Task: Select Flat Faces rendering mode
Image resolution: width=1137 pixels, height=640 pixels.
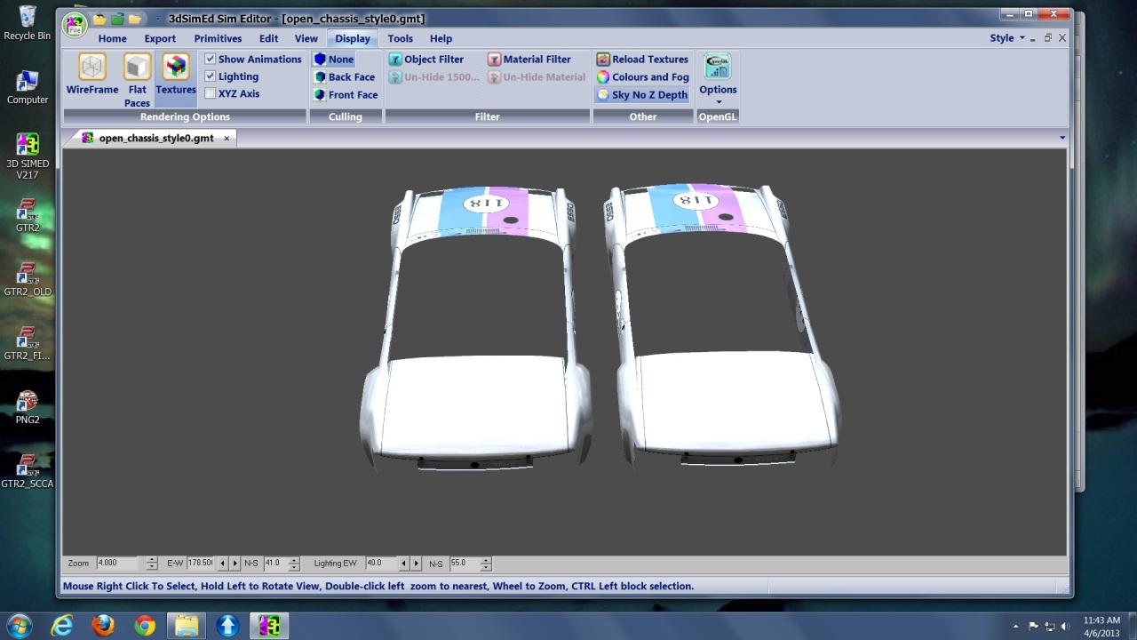Action: pos(137,80)
